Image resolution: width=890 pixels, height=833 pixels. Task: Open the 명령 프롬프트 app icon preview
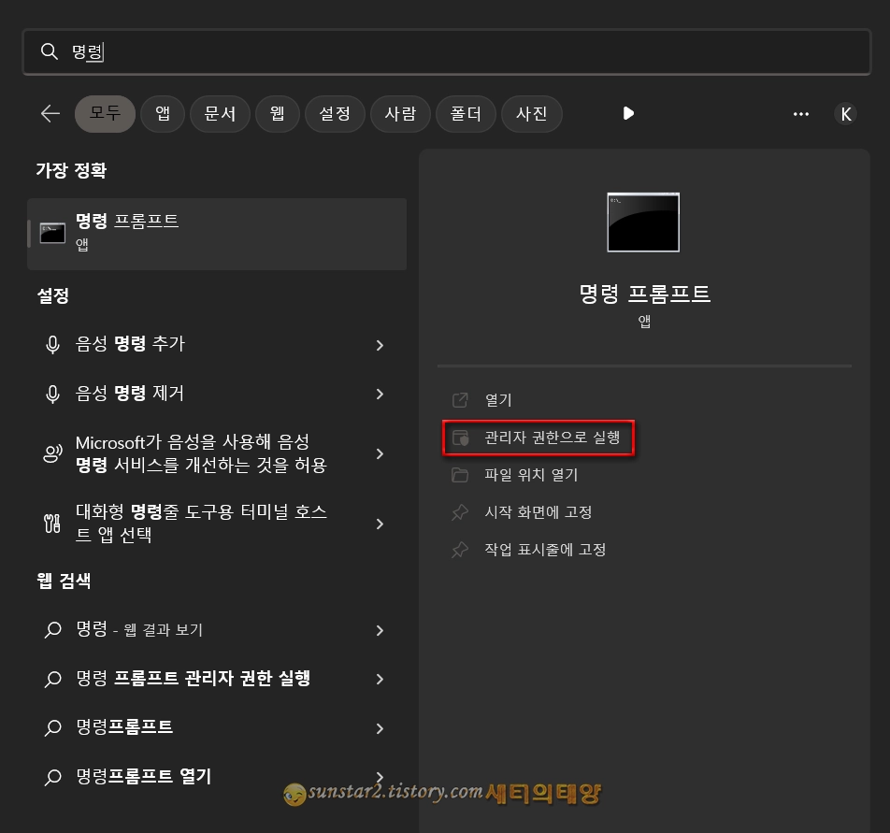tap(643, 222)
